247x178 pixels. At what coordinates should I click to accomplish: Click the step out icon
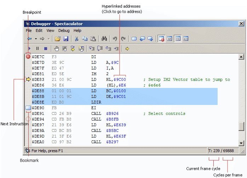click(x=108, y=49)
